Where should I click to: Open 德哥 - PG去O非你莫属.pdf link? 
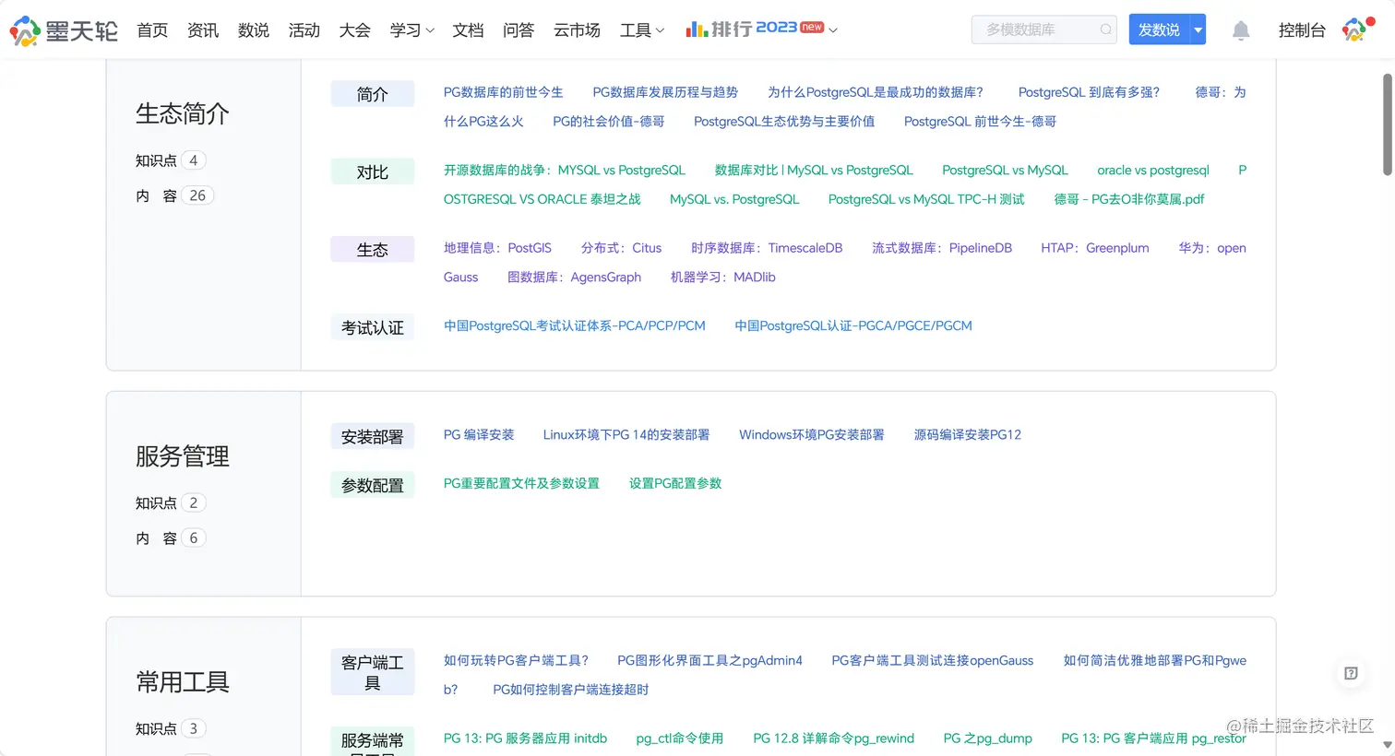coord(1129,199)
